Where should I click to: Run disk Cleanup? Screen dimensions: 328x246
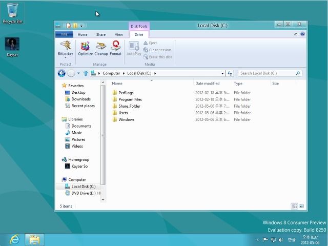(101, 48)
